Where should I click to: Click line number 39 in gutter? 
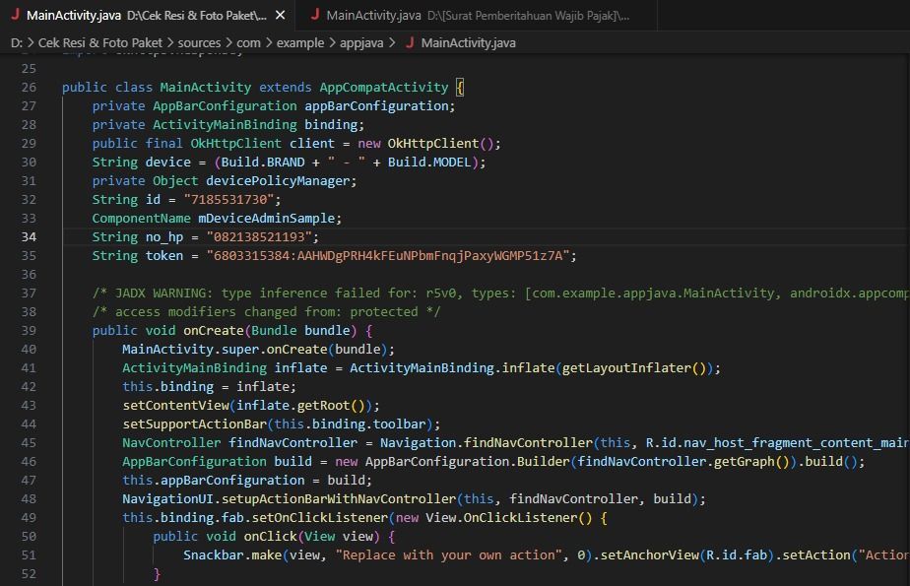click(29, 330)
